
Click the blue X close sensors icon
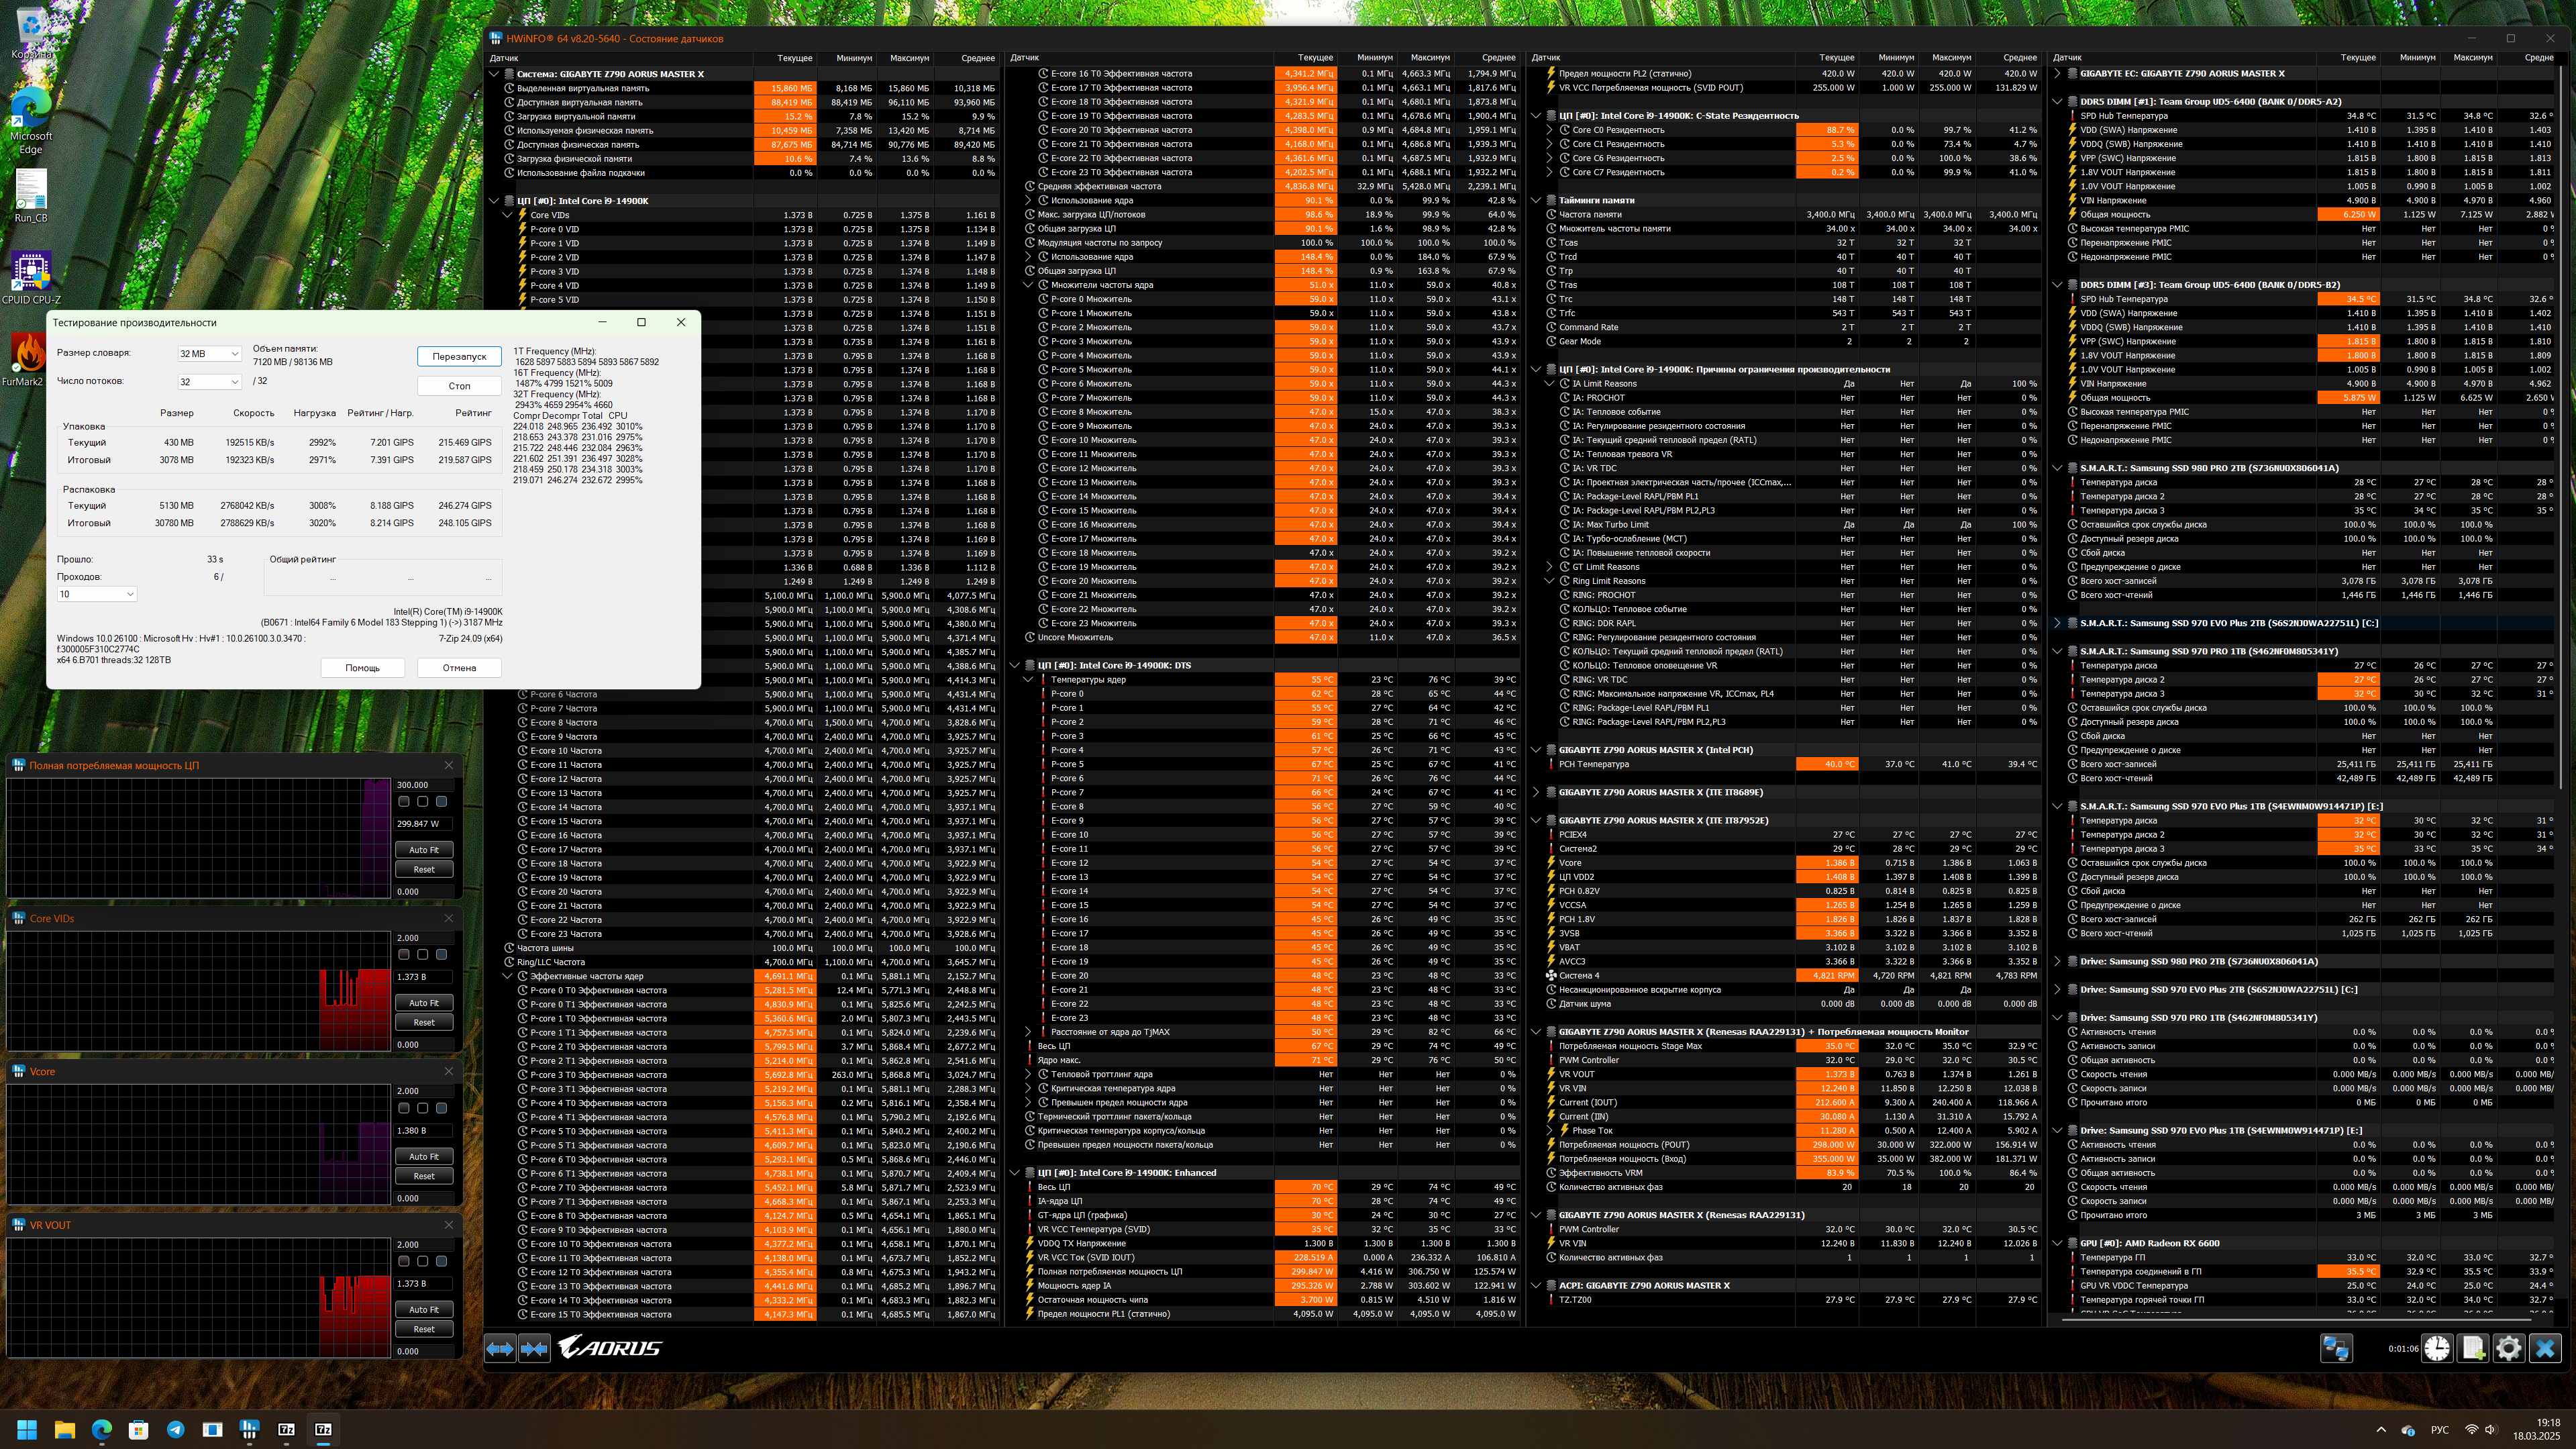[x=2545, y=1348]
